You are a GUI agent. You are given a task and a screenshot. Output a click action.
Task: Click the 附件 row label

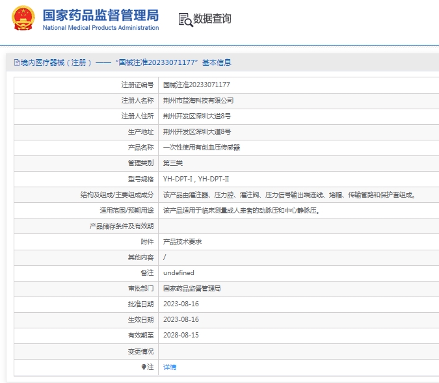(x=147, y=242)
